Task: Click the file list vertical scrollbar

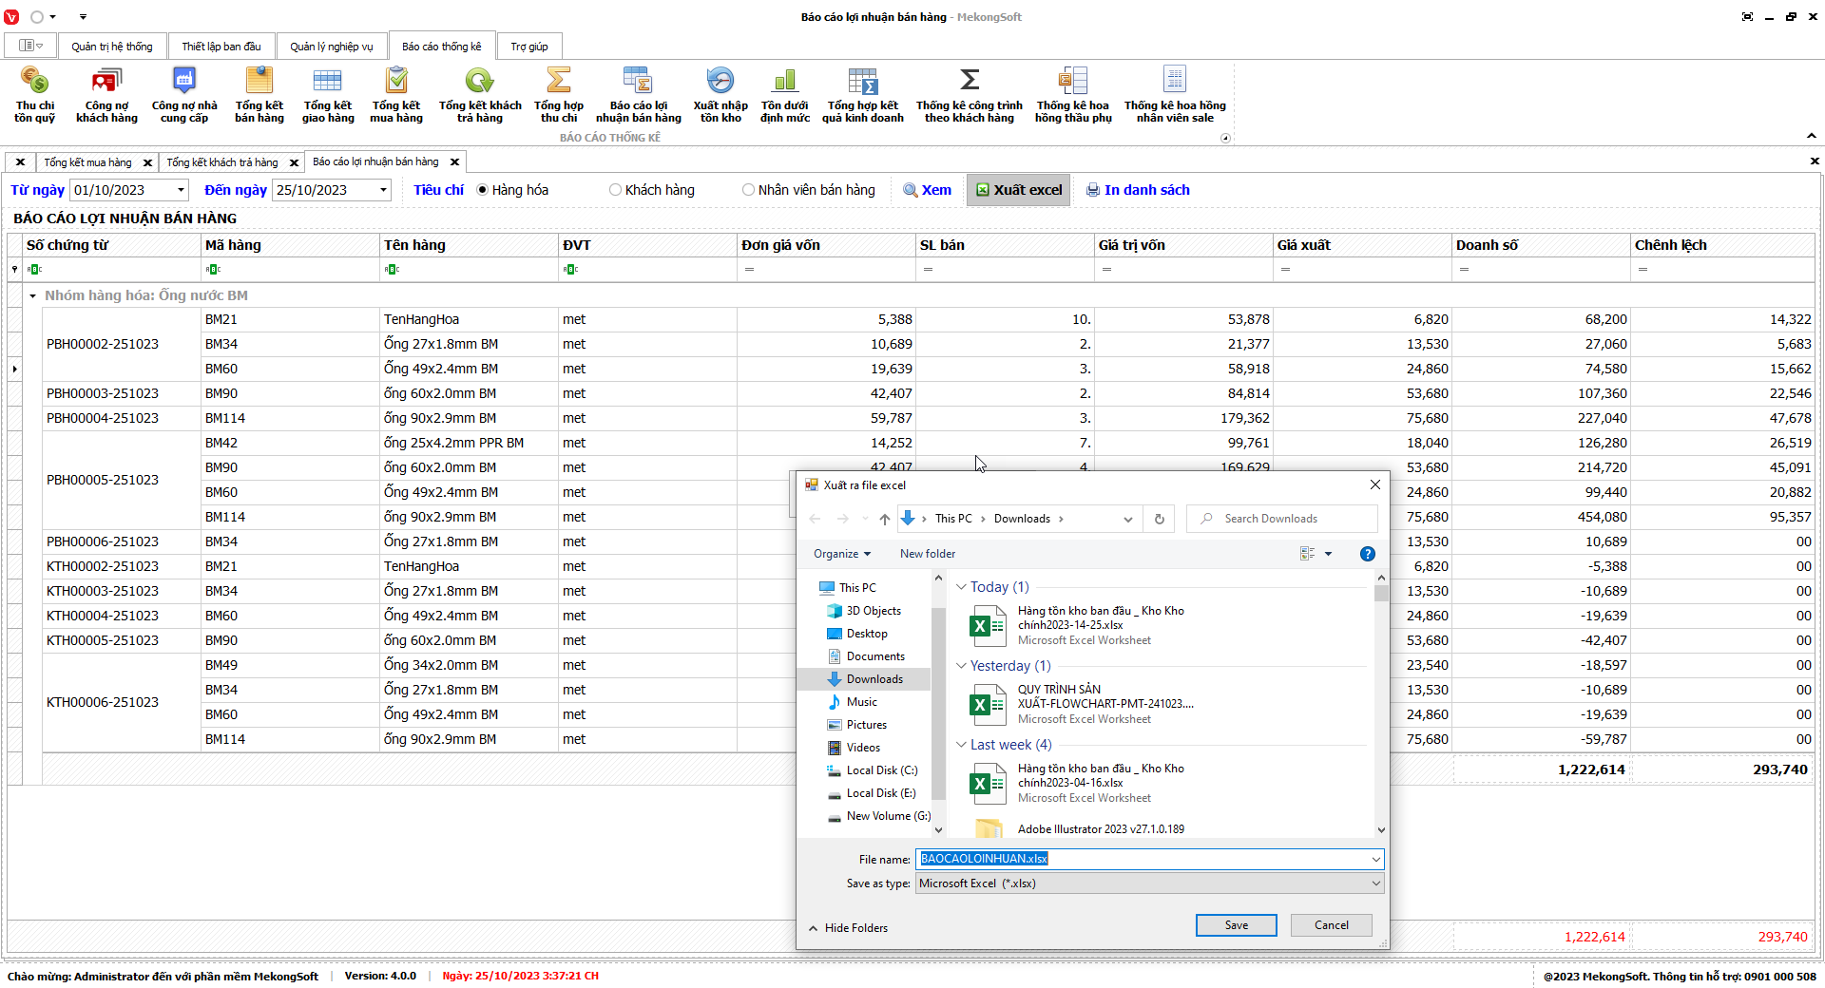Action: point(1381,703)
